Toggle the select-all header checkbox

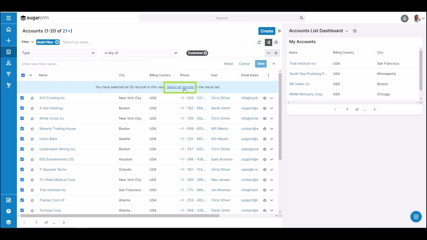pos(23,75)
